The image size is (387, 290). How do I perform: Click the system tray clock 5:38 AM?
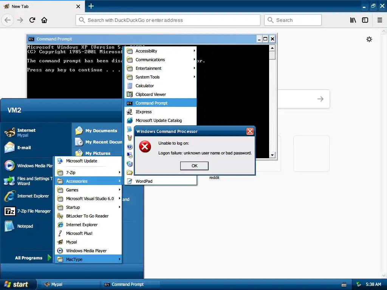(373, 284)
